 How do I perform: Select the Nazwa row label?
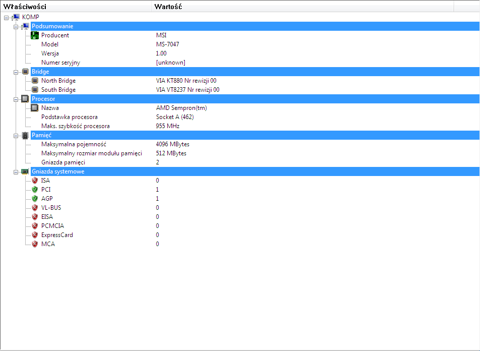tap(50, 108)
